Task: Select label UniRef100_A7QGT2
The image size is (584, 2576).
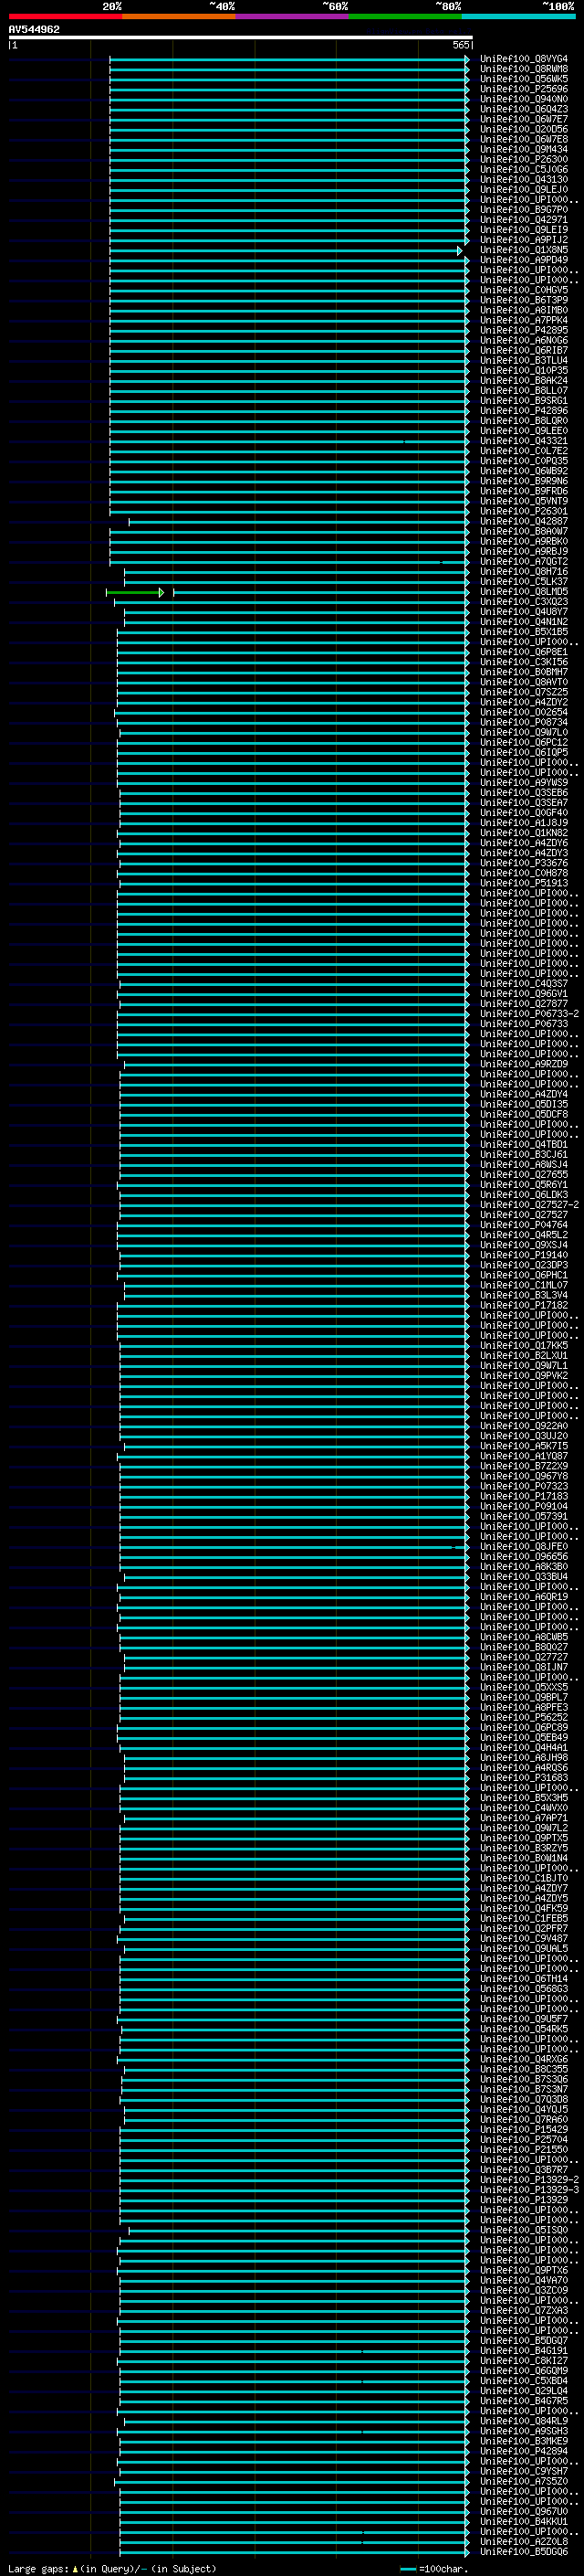Action: [x=524, y=562]
